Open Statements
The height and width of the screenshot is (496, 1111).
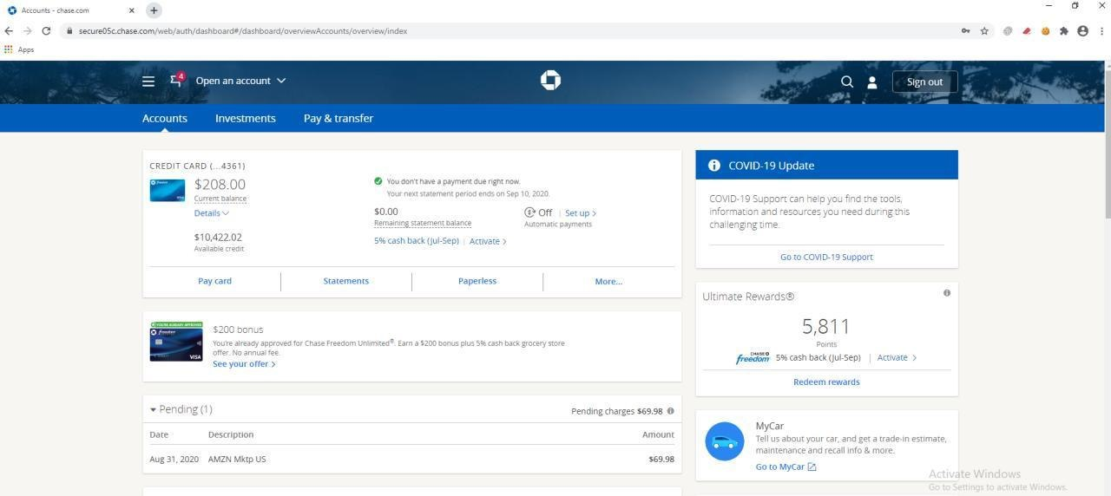345,281
